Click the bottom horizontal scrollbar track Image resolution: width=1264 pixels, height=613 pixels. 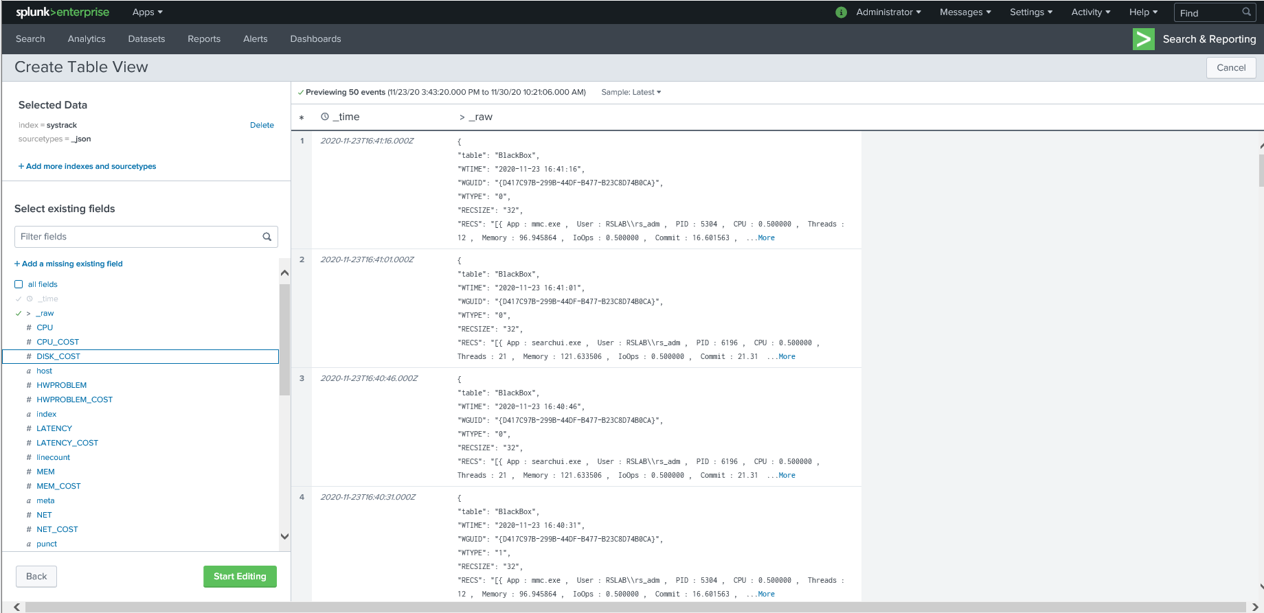pos(635,607)
